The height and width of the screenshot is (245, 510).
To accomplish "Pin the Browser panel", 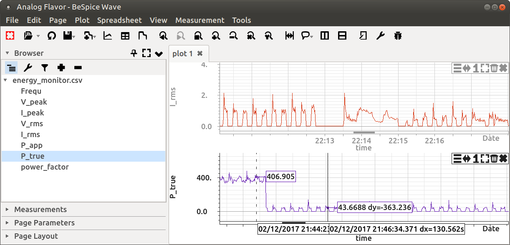I will pos(134,53).
